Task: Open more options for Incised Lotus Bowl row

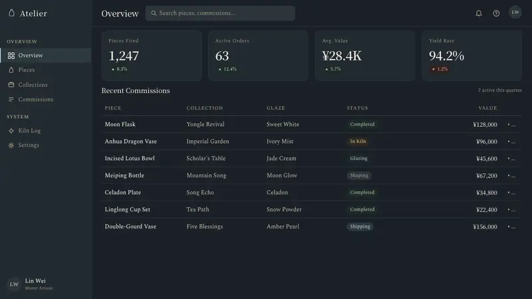Action: click(511, 159)
